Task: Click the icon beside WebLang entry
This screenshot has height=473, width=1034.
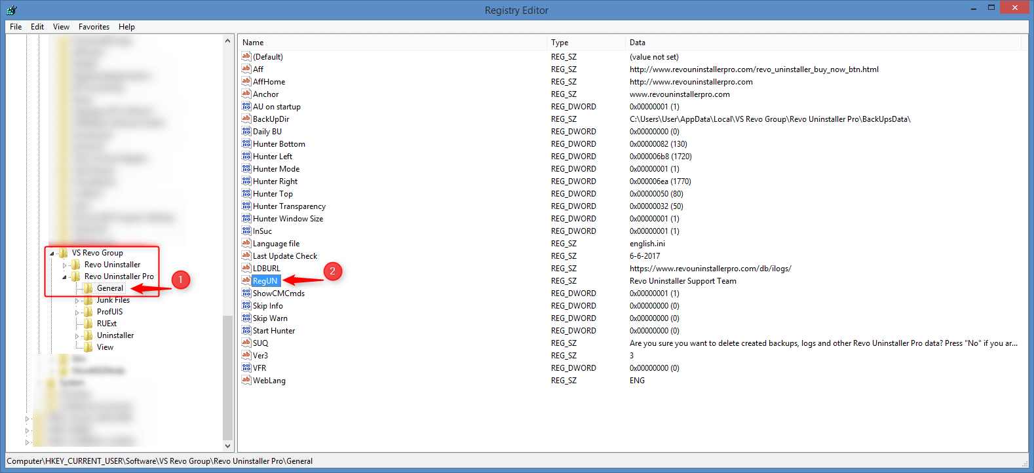Action: [x=246, y=380]
